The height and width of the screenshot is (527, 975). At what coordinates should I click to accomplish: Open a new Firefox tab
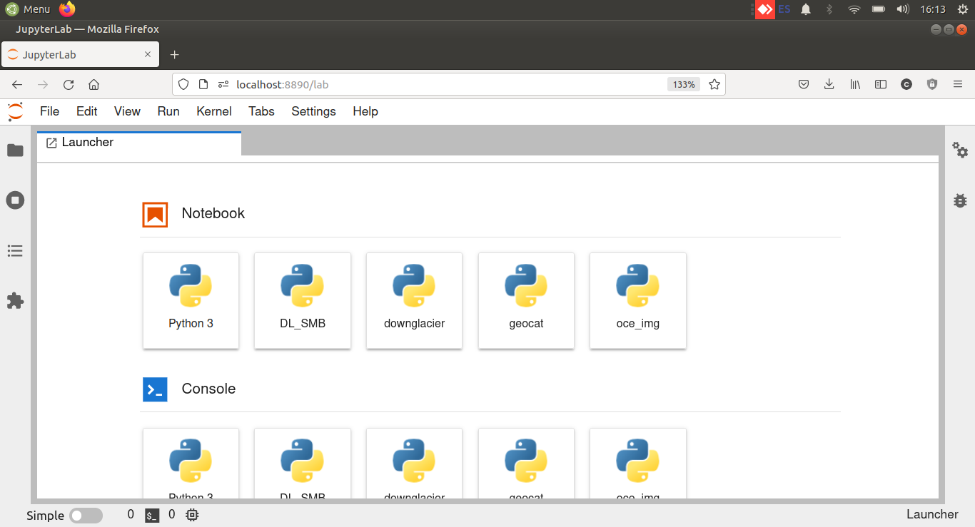(174, 55)
